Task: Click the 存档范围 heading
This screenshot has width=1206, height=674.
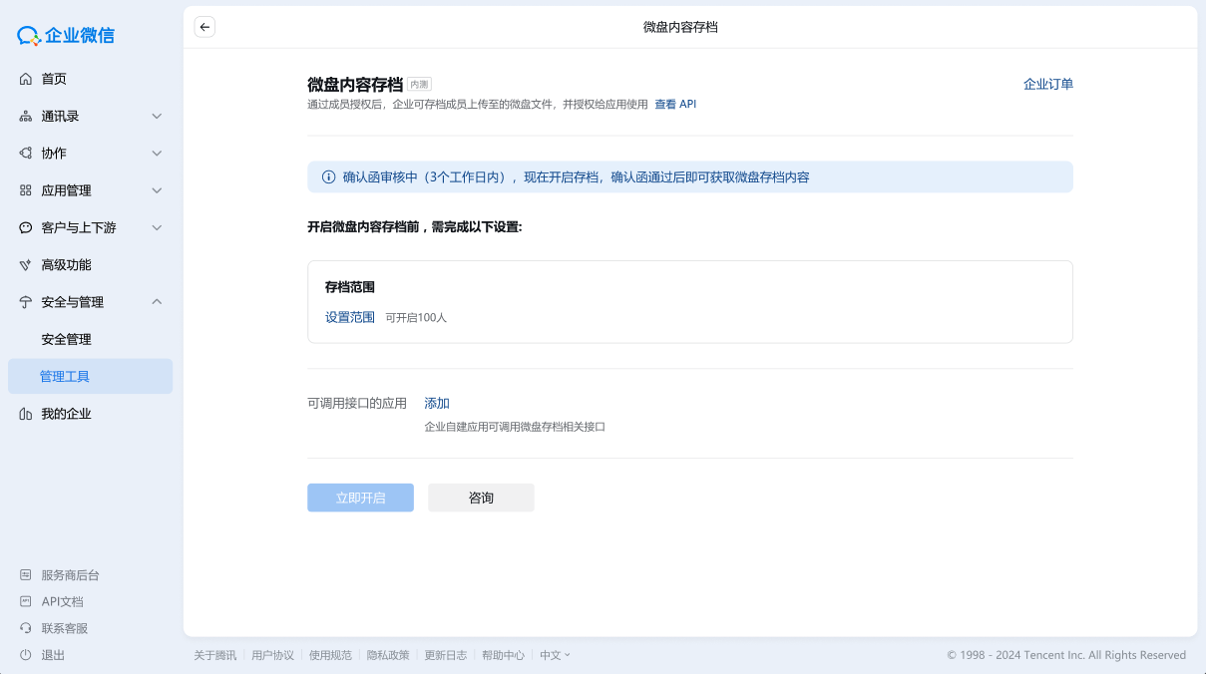Action: 350,287
